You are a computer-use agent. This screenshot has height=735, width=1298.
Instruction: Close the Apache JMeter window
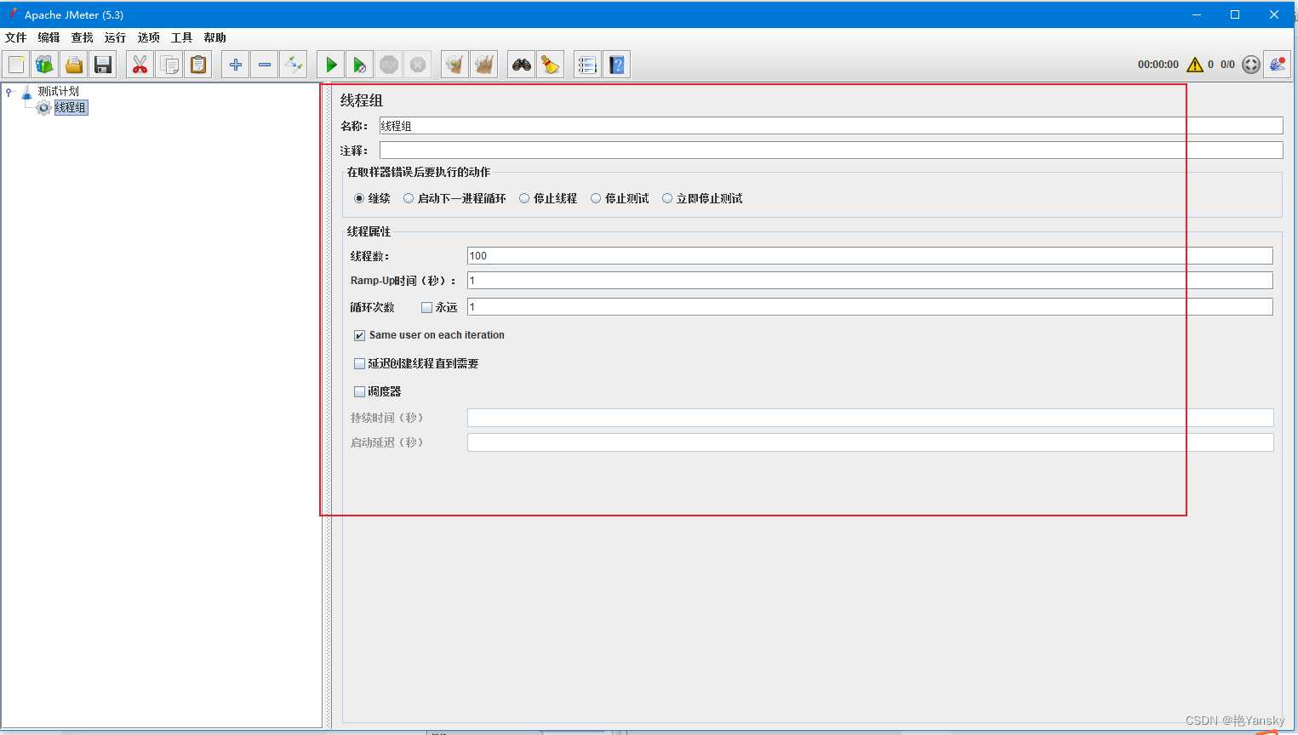(1274, 14)
